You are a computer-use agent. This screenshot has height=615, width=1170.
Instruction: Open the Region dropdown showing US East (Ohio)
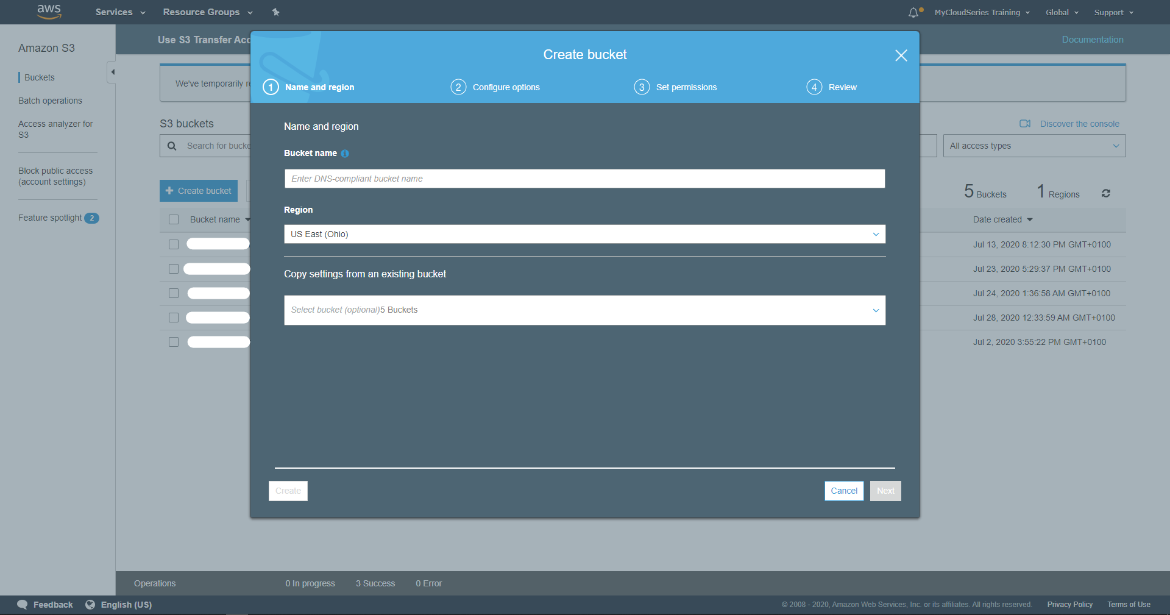584,234
